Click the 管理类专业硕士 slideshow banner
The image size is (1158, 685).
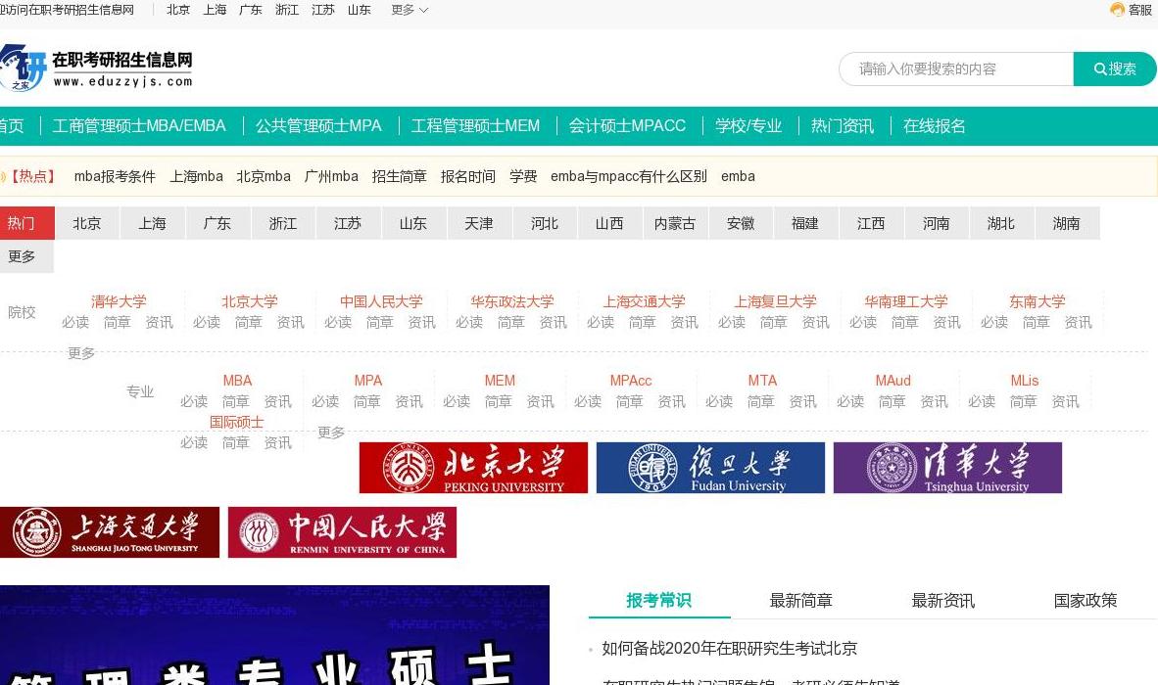[x=274, y=635]
